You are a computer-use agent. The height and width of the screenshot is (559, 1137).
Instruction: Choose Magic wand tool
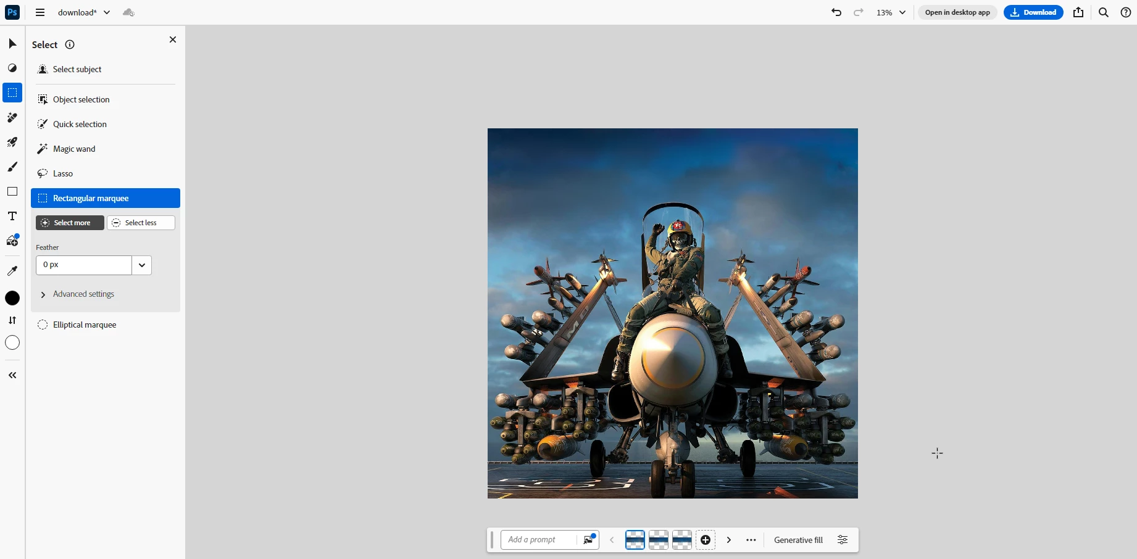click(x=106, y=149)
